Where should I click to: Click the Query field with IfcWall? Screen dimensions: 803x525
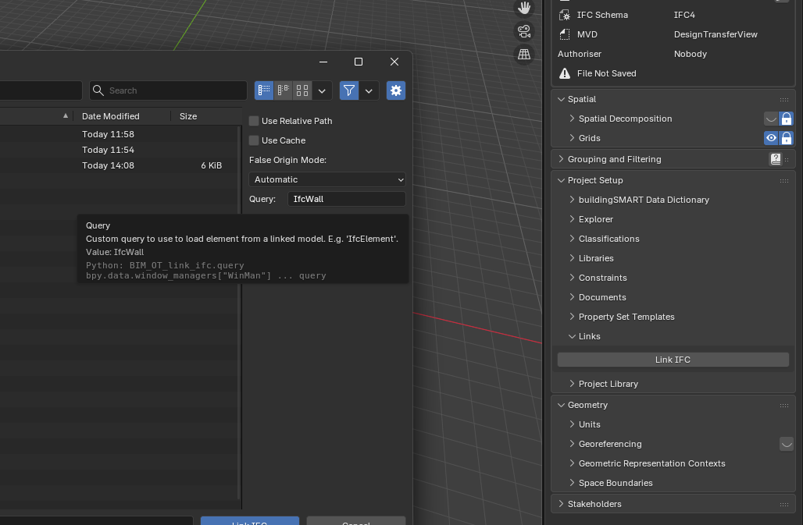[x=346, y=199]
